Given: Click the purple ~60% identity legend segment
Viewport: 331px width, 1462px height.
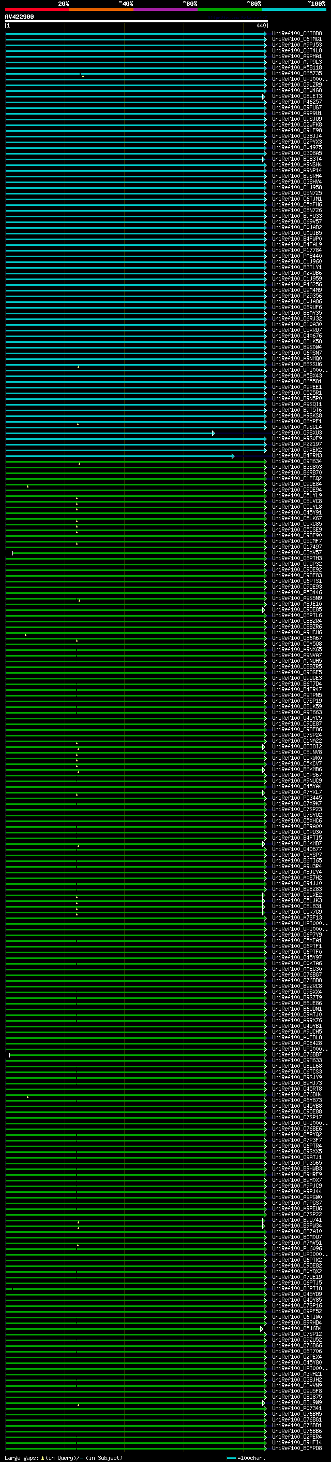Looking at the screenshot, I should tap(166, 9).
